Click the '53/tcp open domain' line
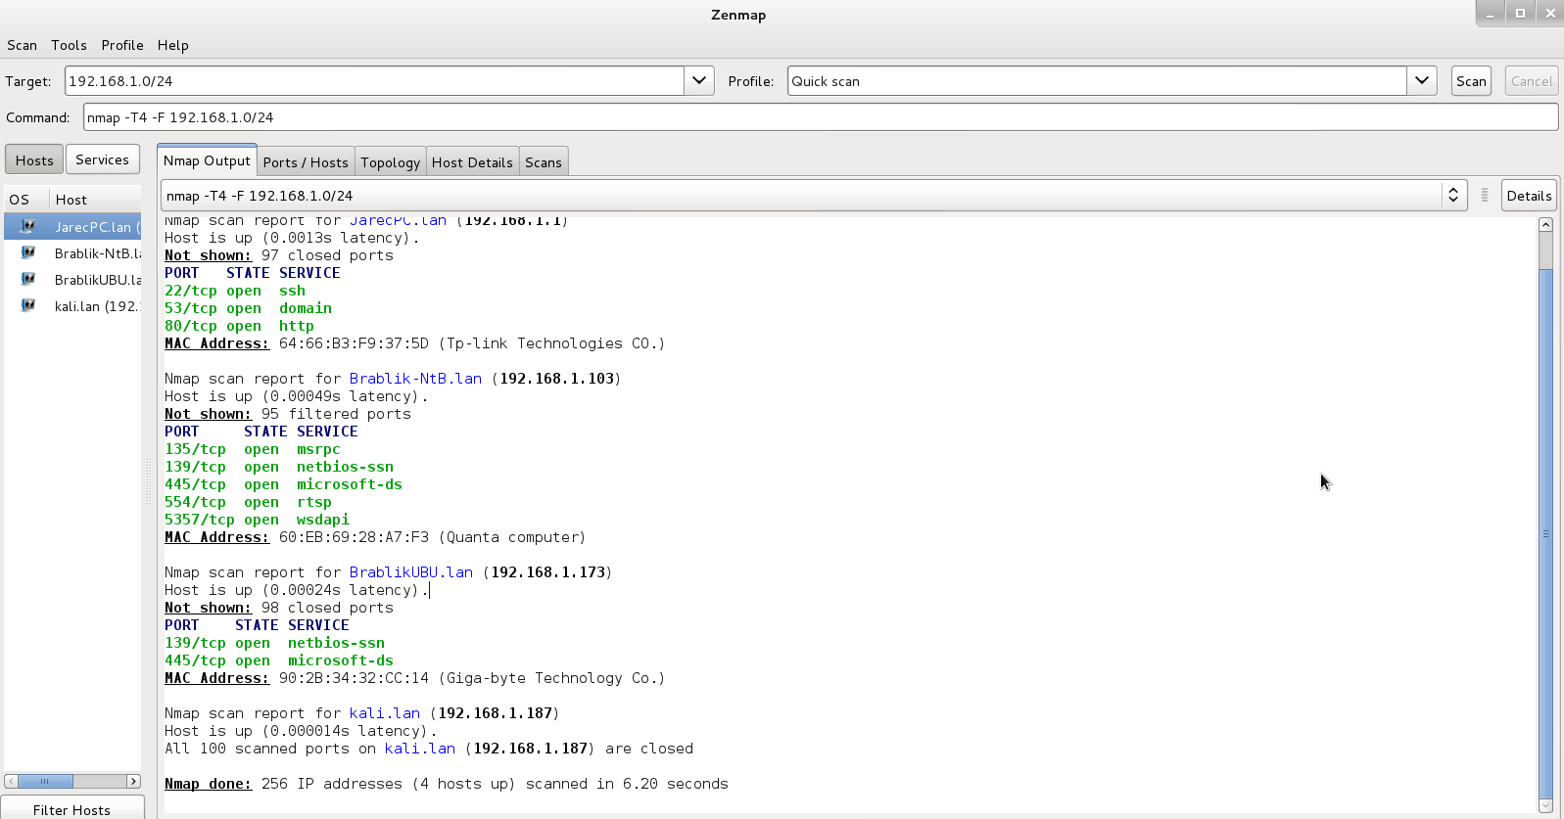Image resolution: width=1564 pixels, height=819 pixels. (x=248, y=308)
